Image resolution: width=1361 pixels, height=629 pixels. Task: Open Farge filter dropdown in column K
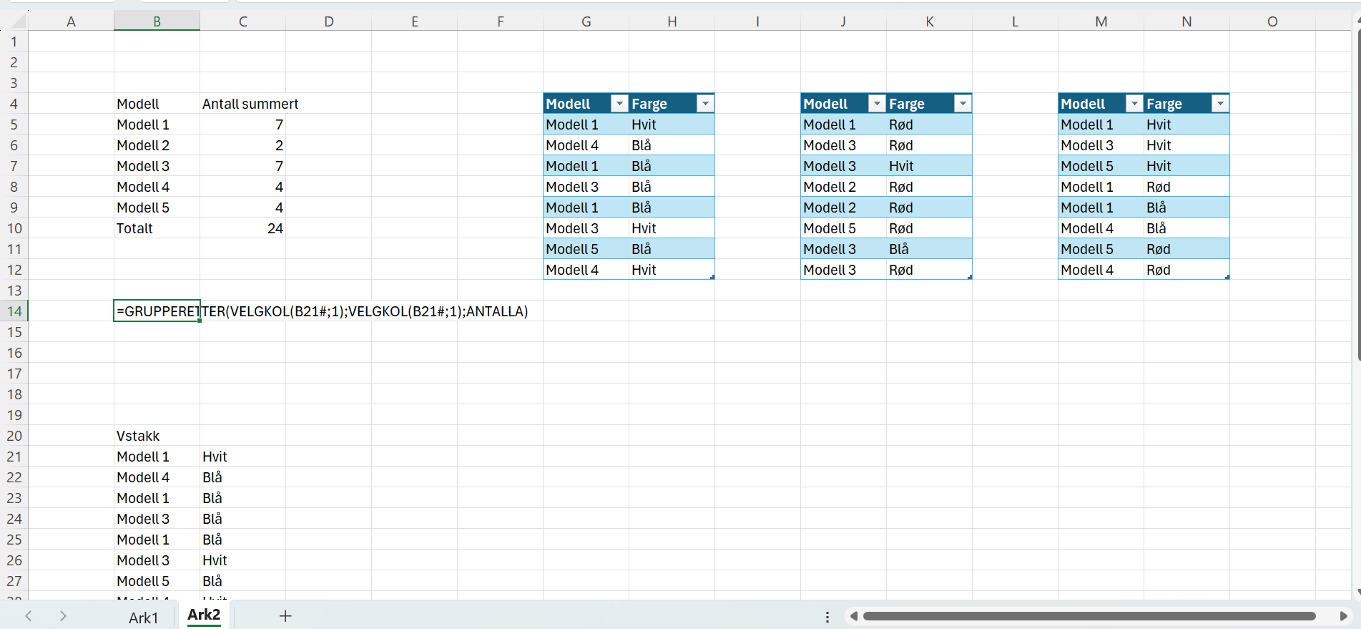[963, 104]
